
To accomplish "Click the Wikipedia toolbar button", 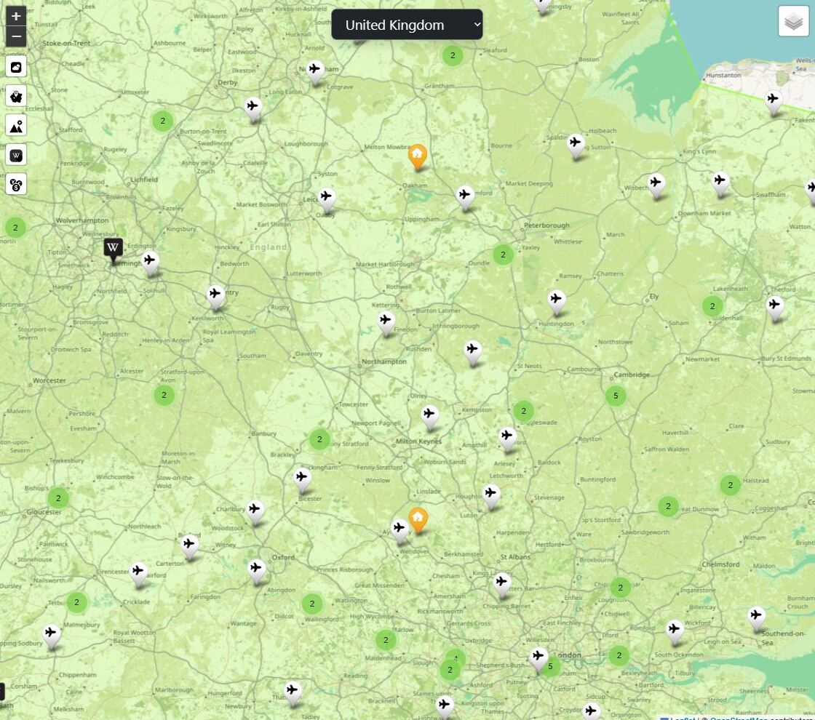I will pyautogui.click(x=15, y=155).
